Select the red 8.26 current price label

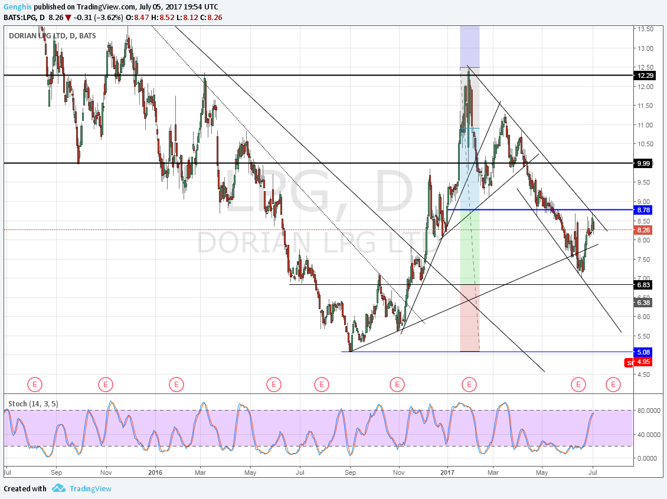pos(643,230)
